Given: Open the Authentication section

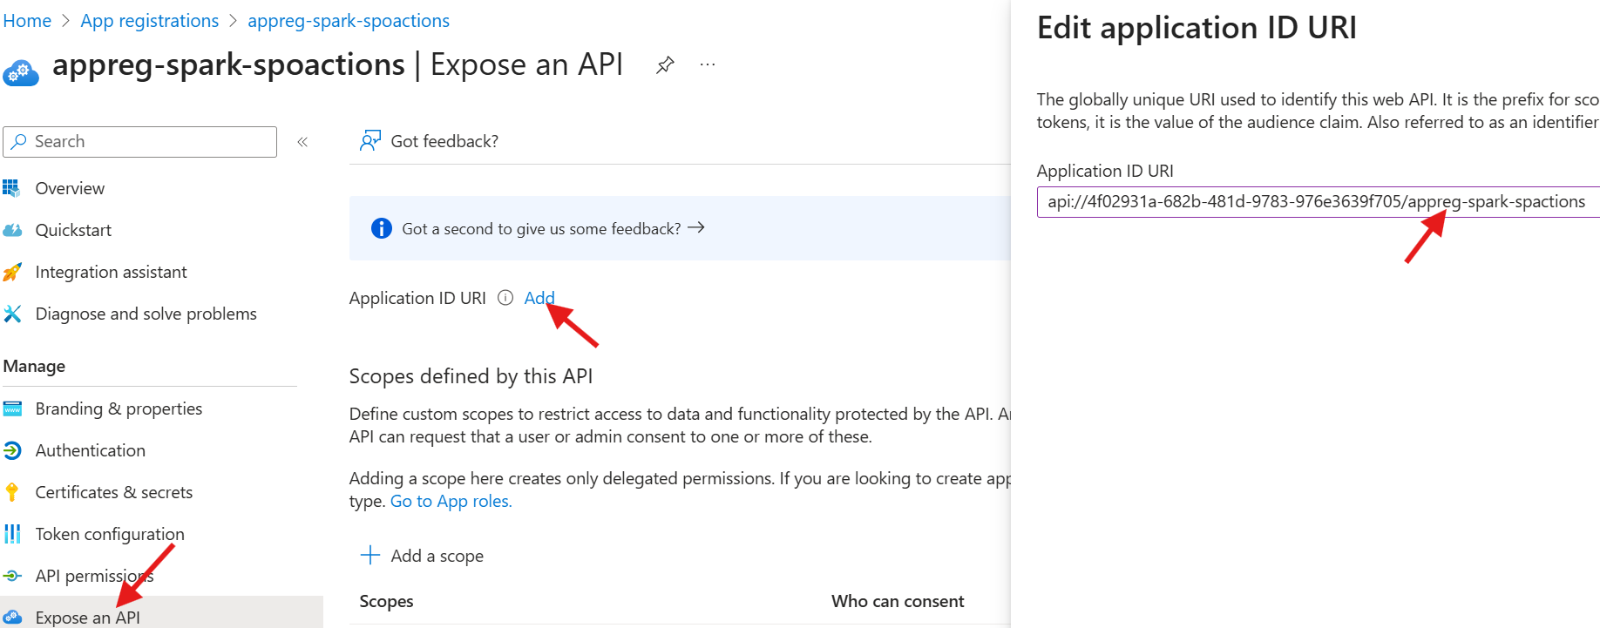Looking at the screenshot, I should pos(90,450).
